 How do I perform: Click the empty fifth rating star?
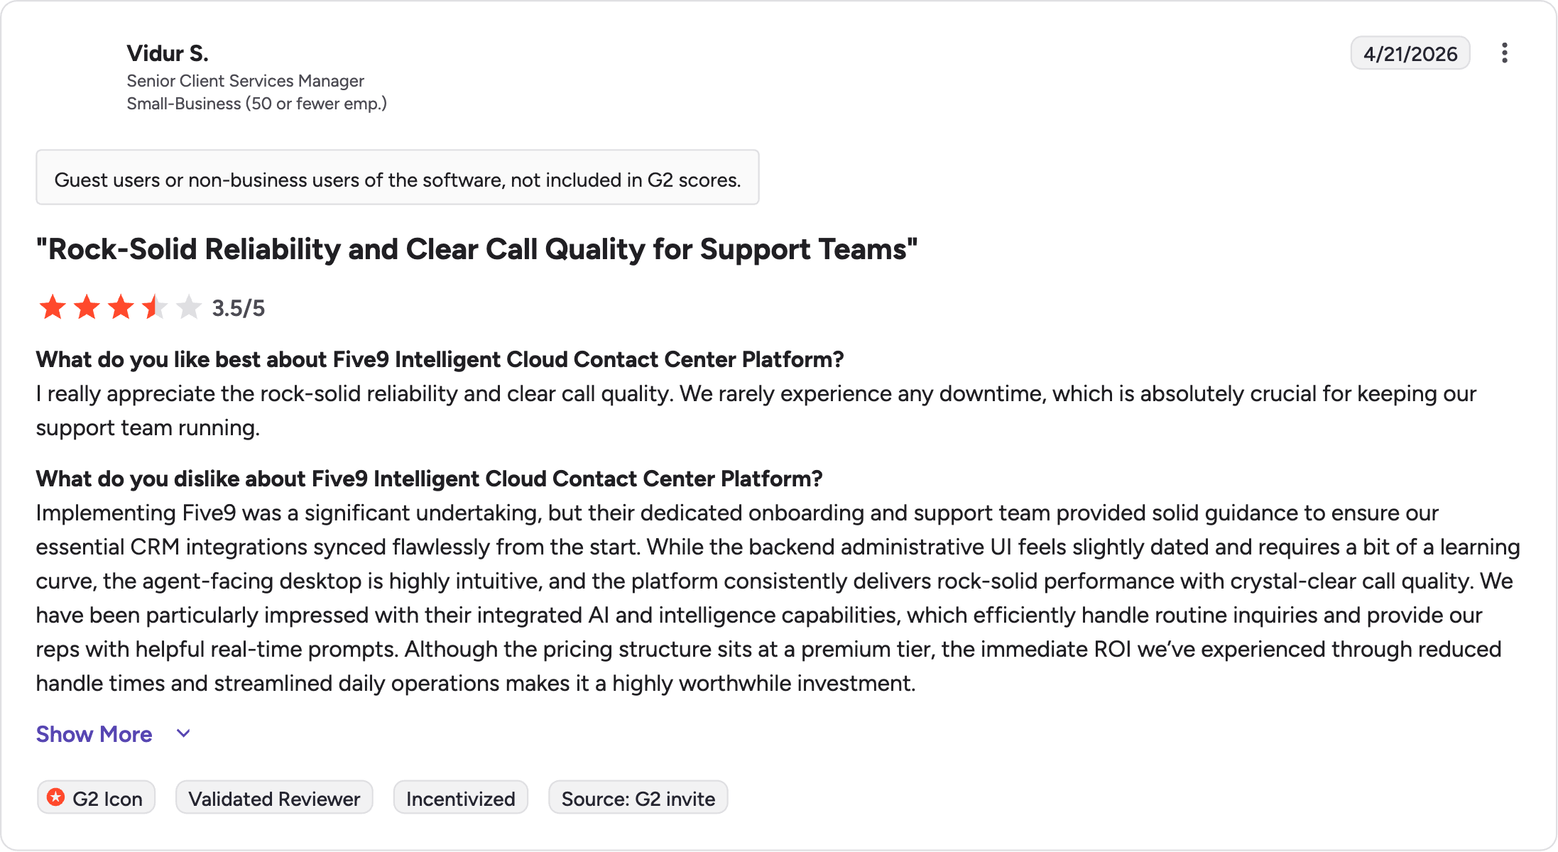coord(189,307)
